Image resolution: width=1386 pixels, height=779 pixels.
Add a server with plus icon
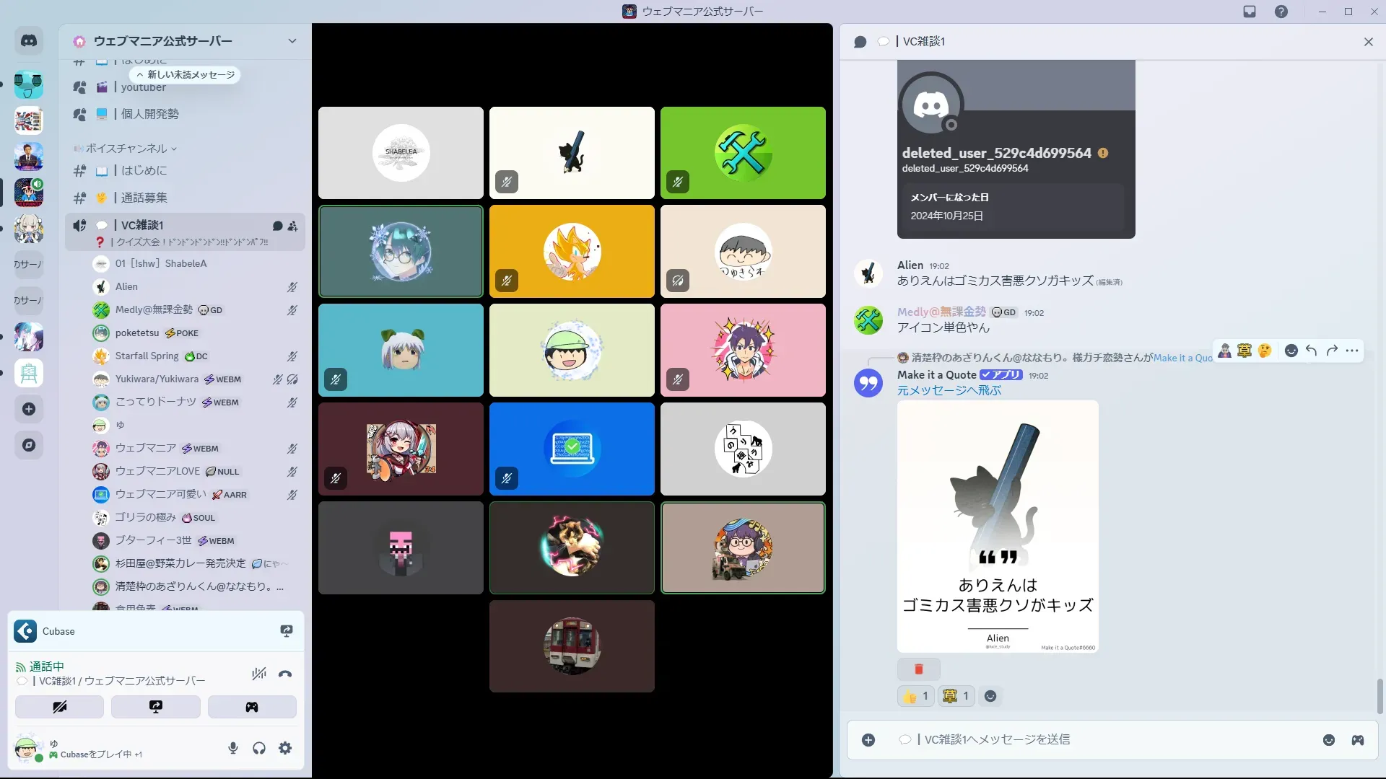tap(29, 409)
